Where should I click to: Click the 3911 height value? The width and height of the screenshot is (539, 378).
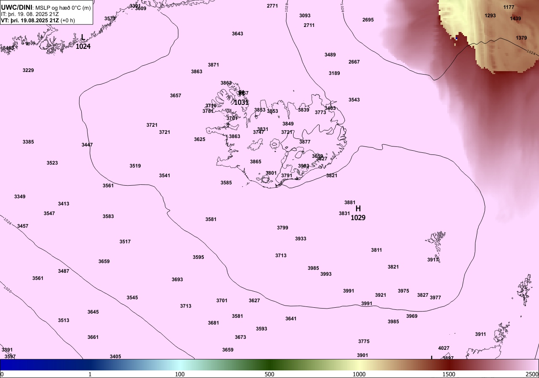pyautogui.click(x=480, y=334)
